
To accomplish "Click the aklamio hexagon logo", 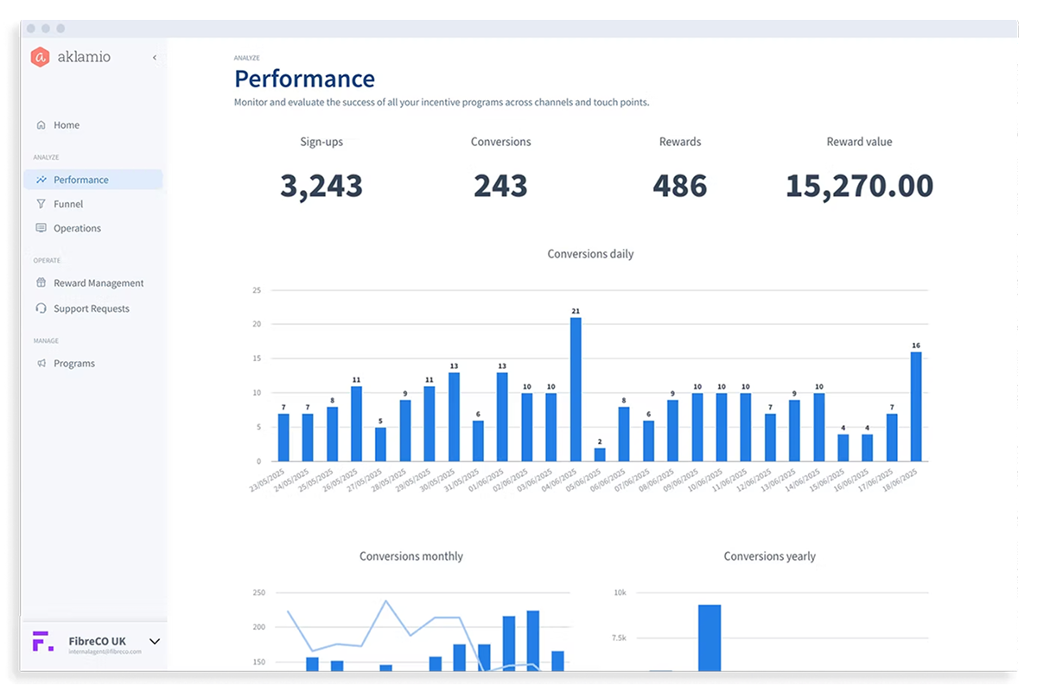I will pyautogui.click(x=41, y=57).
